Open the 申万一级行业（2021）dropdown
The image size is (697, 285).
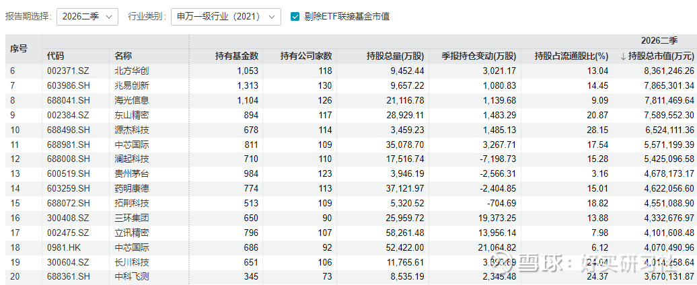coord(226,17)
